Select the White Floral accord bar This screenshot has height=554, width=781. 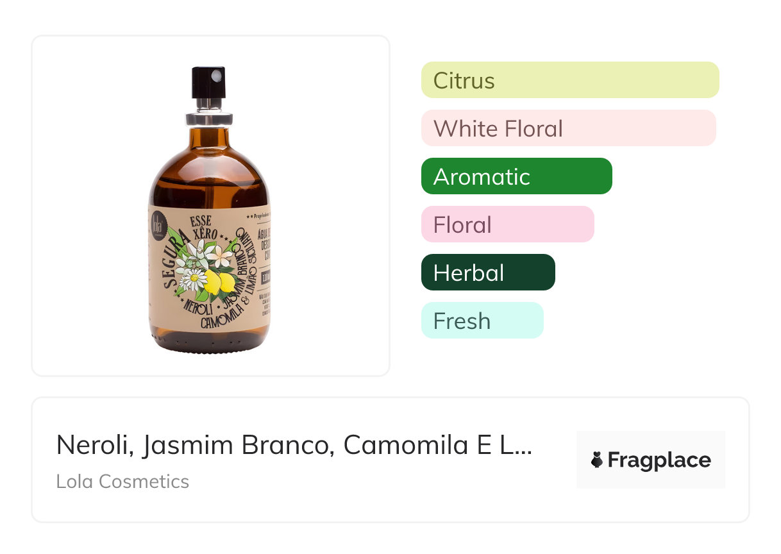[568, 128]
